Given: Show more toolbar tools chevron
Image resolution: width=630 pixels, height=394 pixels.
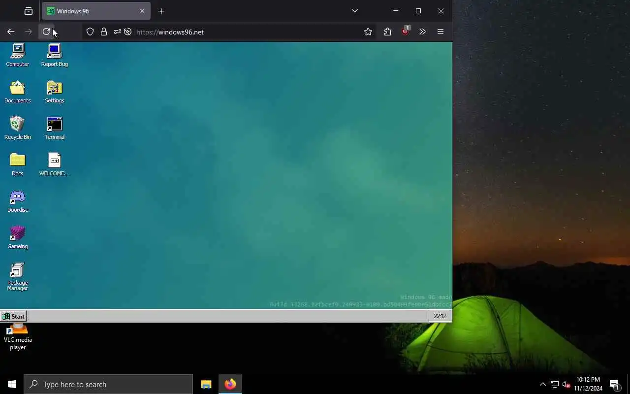Looking at the screenshot, I should point(422,32).
